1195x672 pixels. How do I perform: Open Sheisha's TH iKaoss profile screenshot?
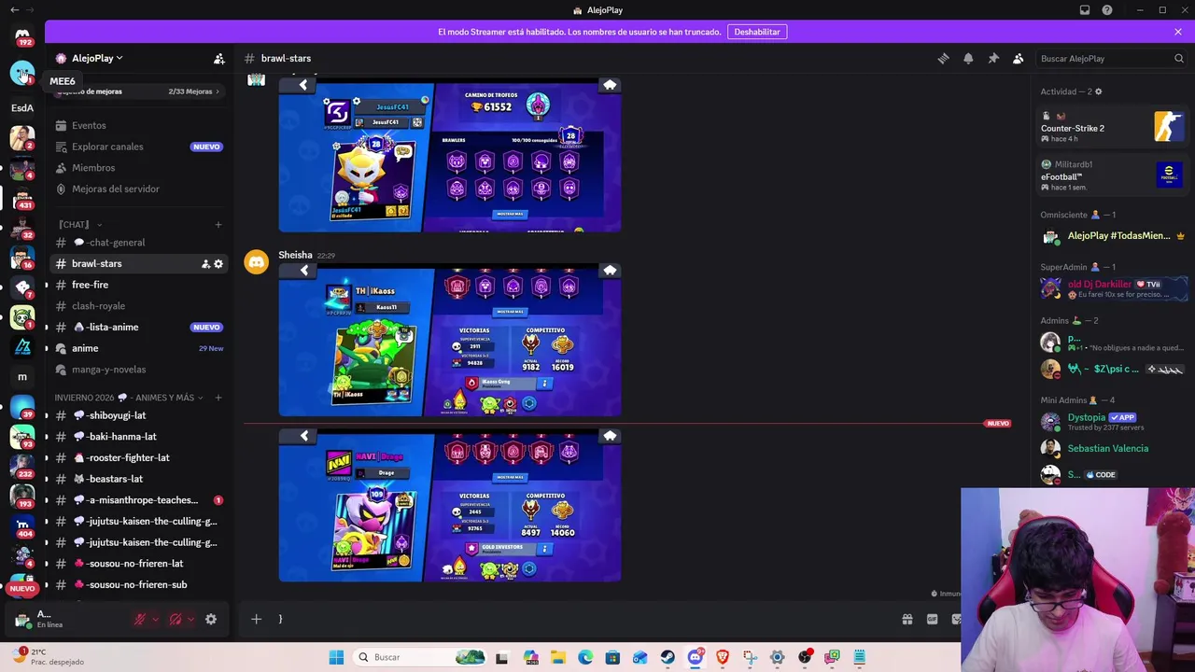coord(450,340)
